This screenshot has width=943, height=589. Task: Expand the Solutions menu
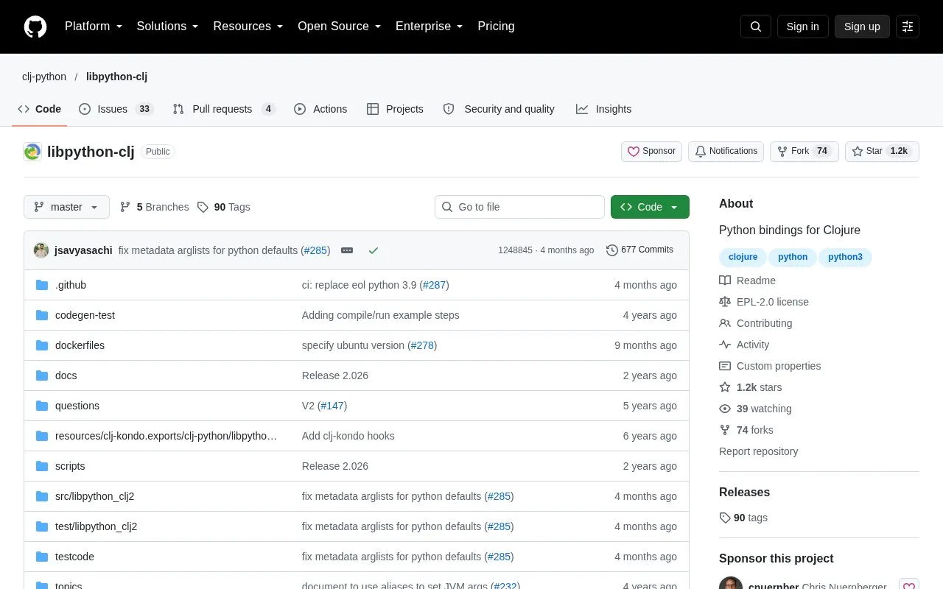click(168, 27)
